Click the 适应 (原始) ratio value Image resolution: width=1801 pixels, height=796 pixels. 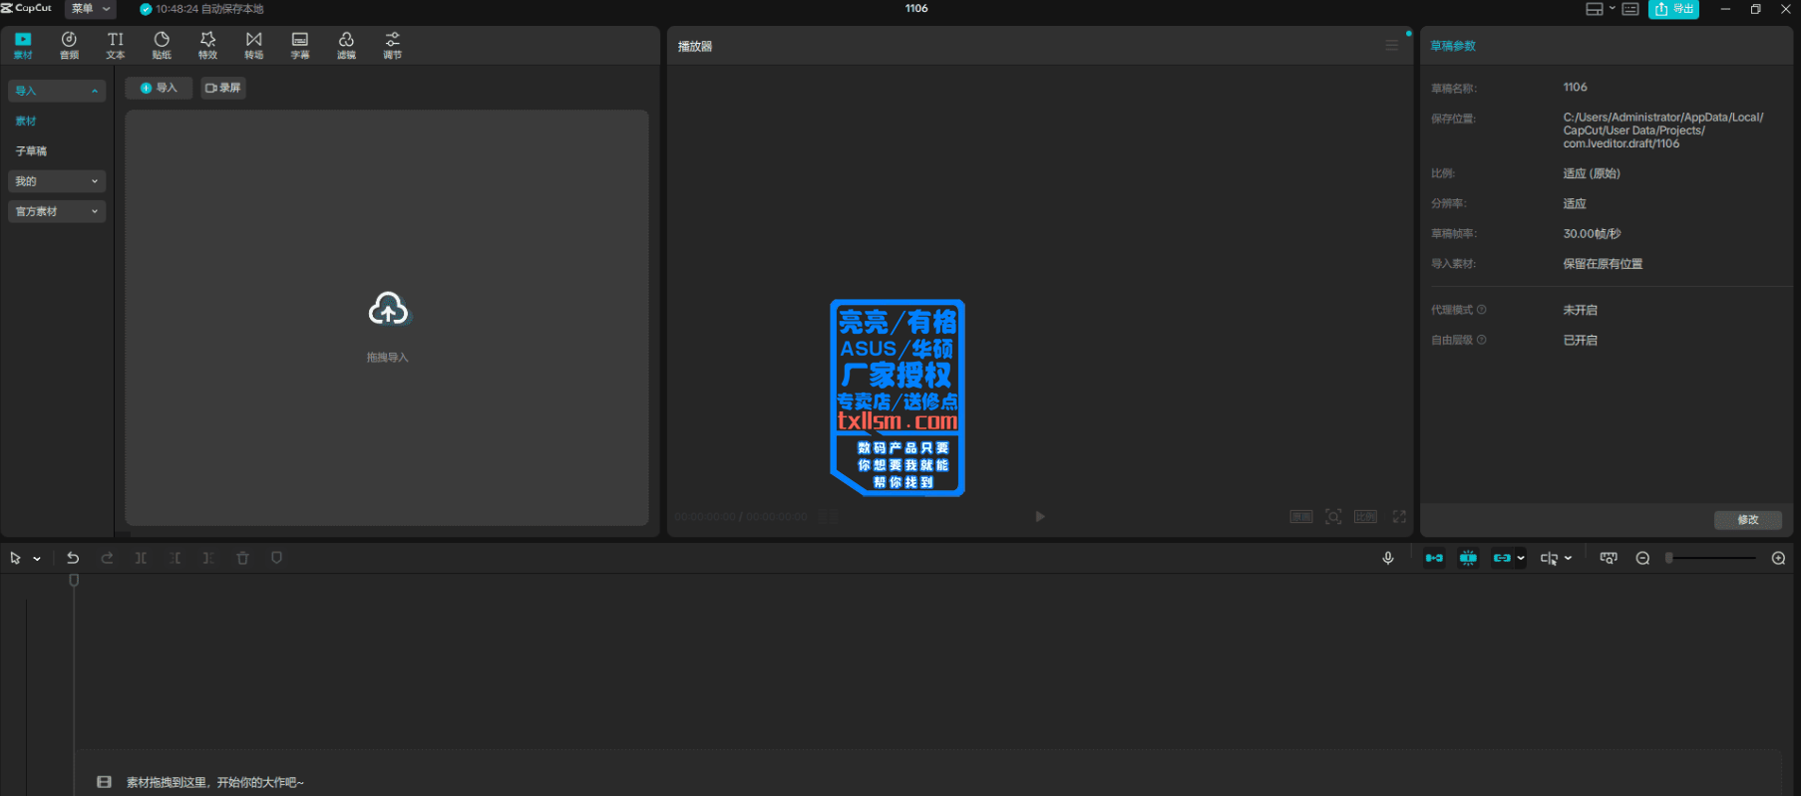[1592, 173]
